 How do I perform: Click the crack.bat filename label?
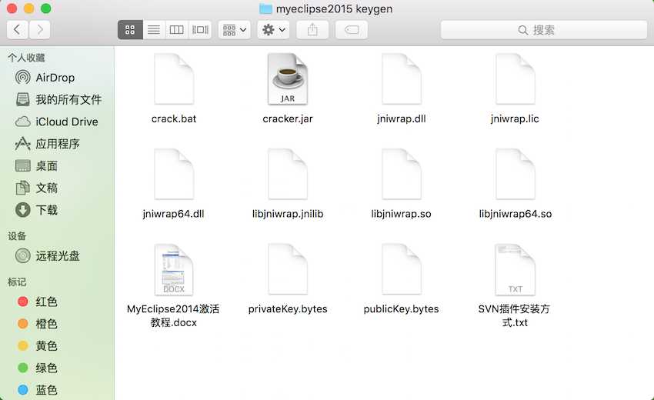point(174,119)
